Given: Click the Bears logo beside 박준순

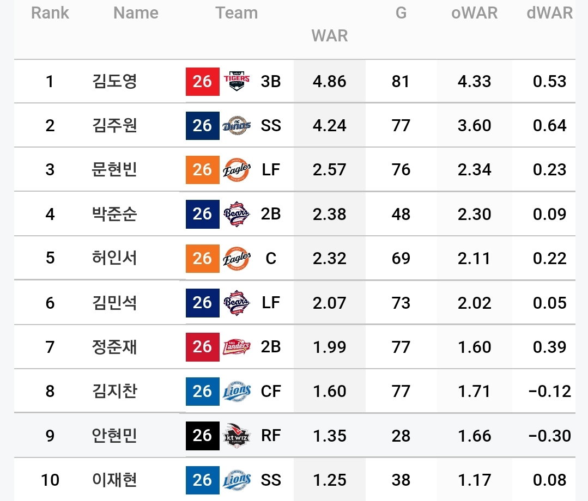Looking at the screenshot, I should tap(237, 214).
